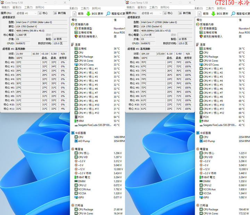Click the green BIOS 更新 arrow icon under the GT2150 label
The image size is (250, 215).
(x=213, y=14)
